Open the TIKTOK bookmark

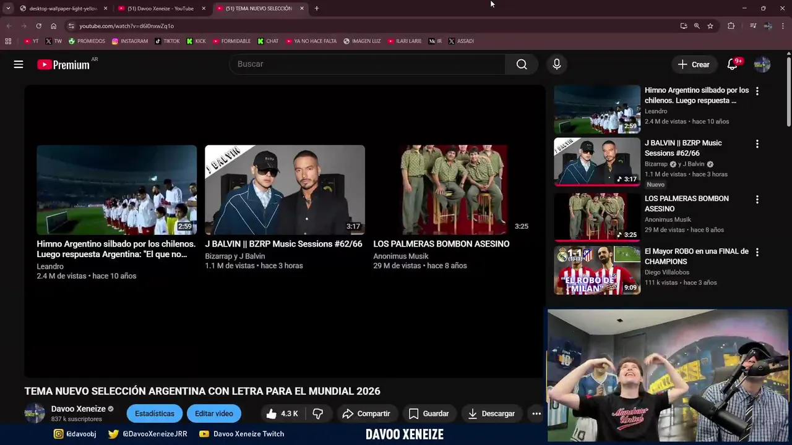click(x=167, y=41)
